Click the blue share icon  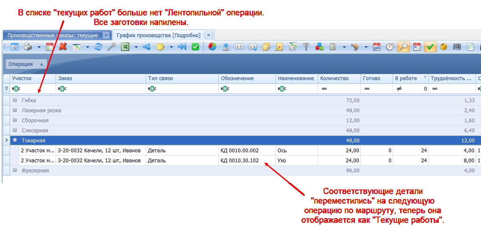coord(147,47)
